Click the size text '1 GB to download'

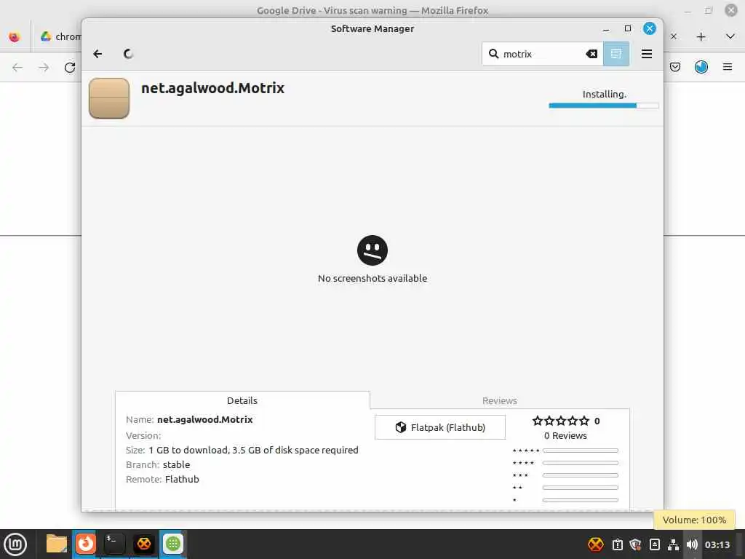click(188, 450)
